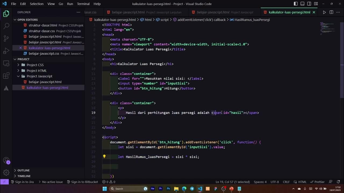Click Prettier in status bar
This screenshot has width=344, height=193.
click(x=317, y=182)
